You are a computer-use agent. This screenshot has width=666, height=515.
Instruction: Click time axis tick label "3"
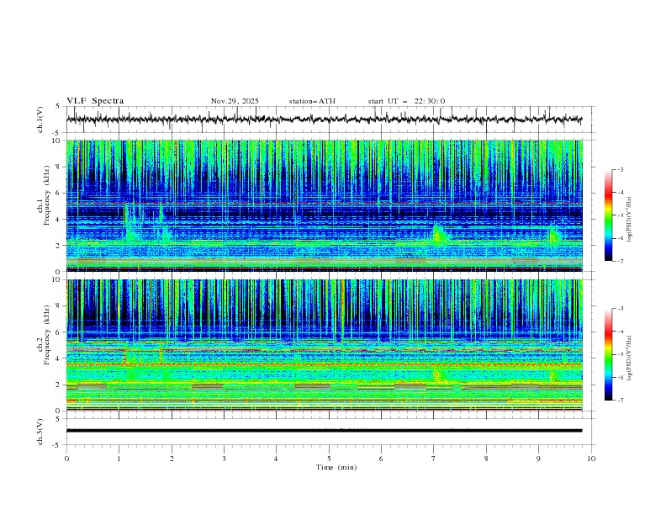pos(224,459)
